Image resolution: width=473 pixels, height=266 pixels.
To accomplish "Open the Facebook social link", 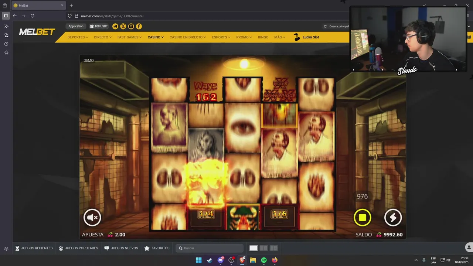I will coord(139,26).
